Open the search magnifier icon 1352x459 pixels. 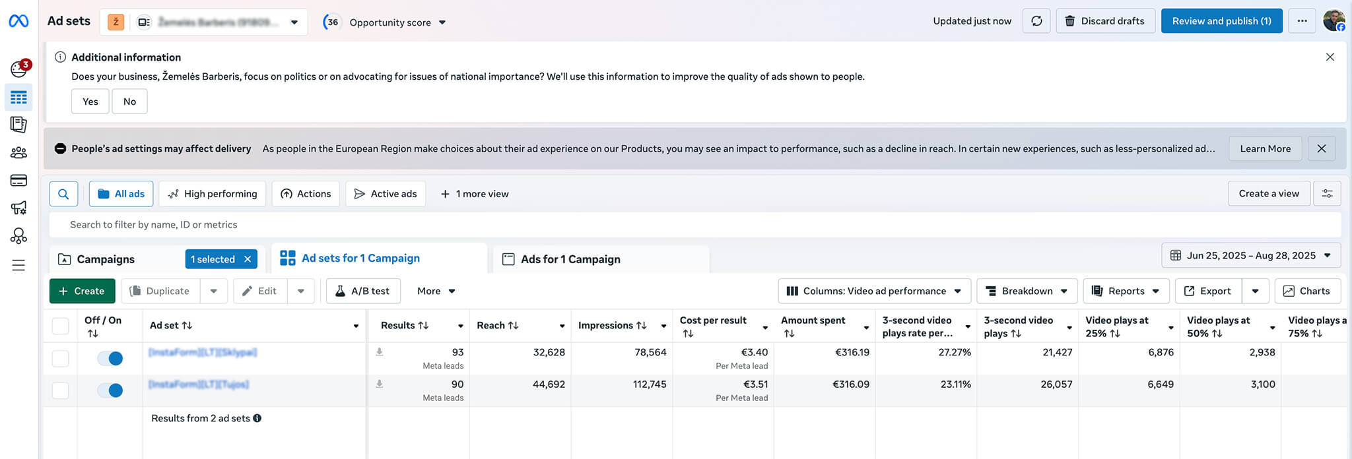click(x=63, y=194)
